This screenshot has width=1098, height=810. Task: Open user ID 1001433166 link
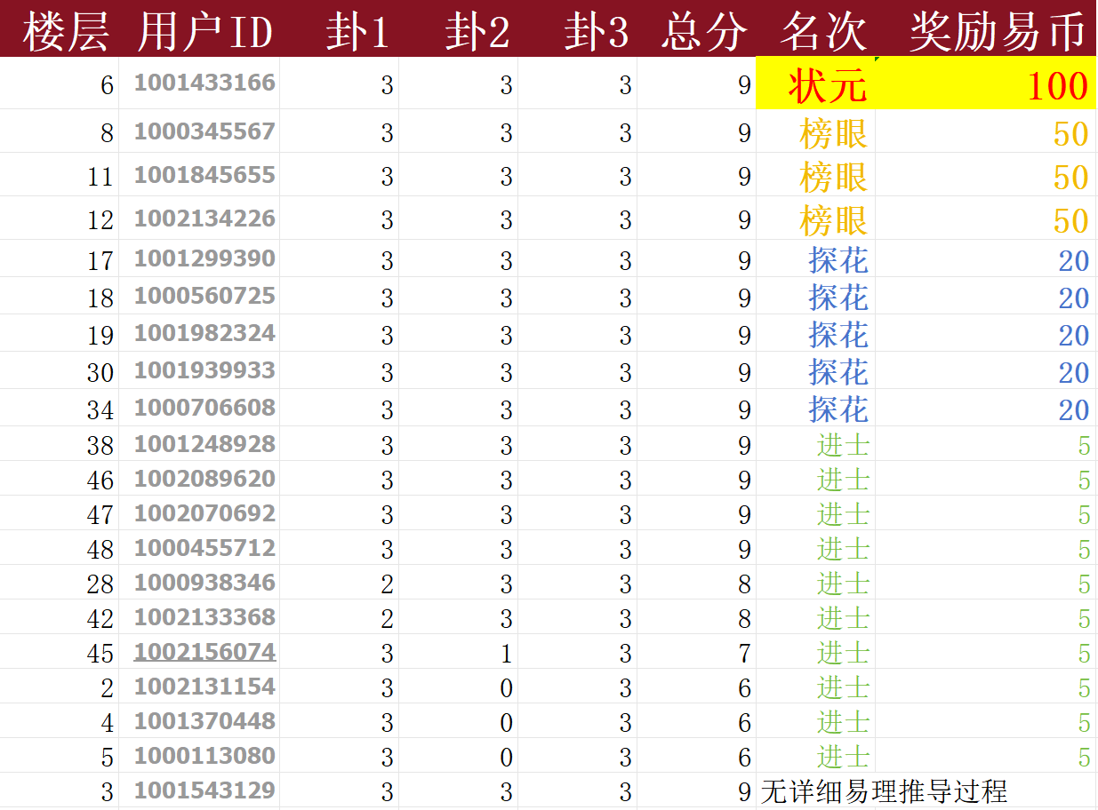[x=204, y=83]
